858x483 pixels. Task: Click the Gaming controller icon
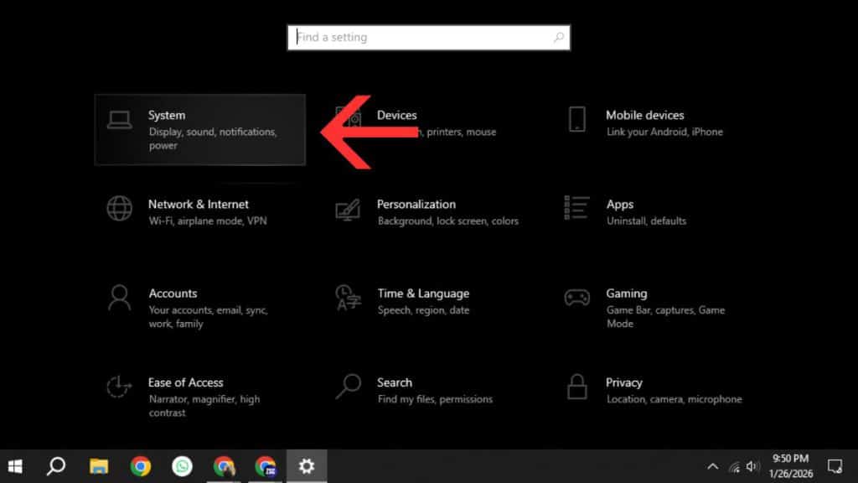coord(576,297)
